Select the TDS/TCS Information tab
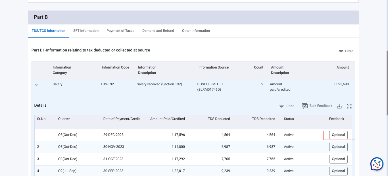This screenshot has height=176, width=388. (x=49, y=31)
